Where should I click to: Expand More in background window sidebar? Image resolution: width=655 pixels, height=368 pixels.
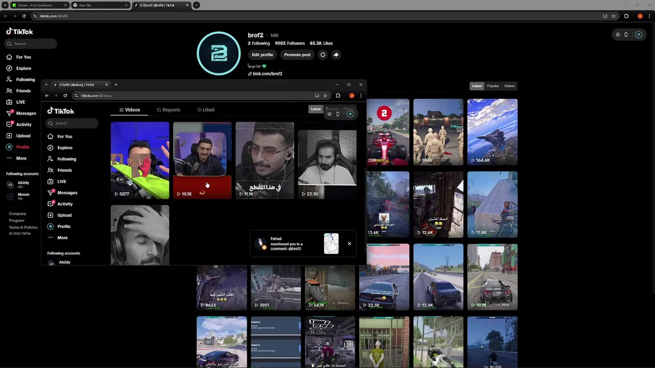[x=16, y=158]
